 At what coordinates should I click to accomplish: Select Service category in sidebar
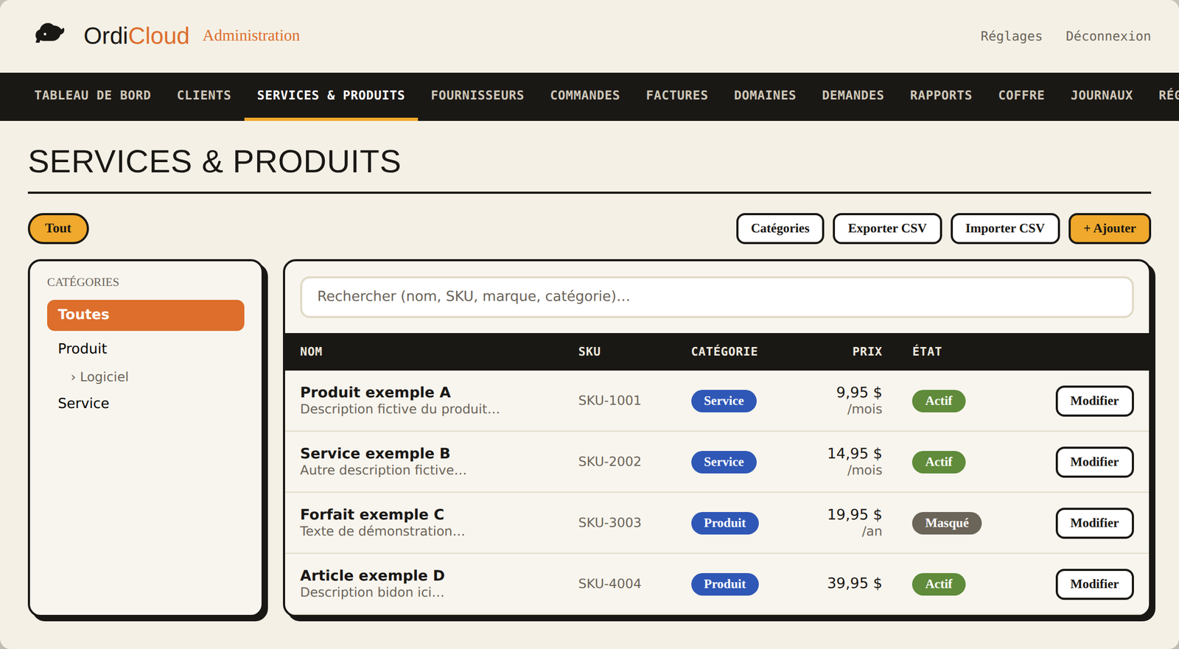83,403
